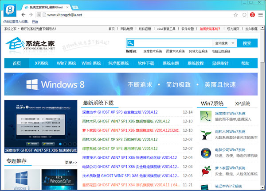
Task: Close the 系统之家 browser tab
Action: (x=67, y=7)
